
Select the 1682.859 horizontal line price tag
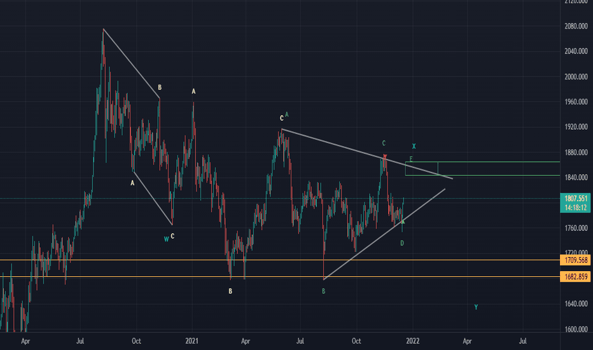pos(576,277)
